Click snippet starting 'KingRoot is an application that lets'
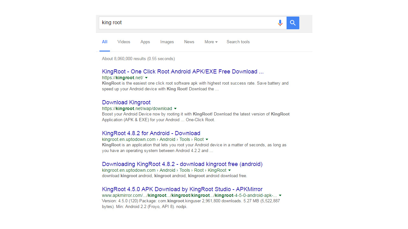This screenshot has height=229, width=408. click(194, 148)
